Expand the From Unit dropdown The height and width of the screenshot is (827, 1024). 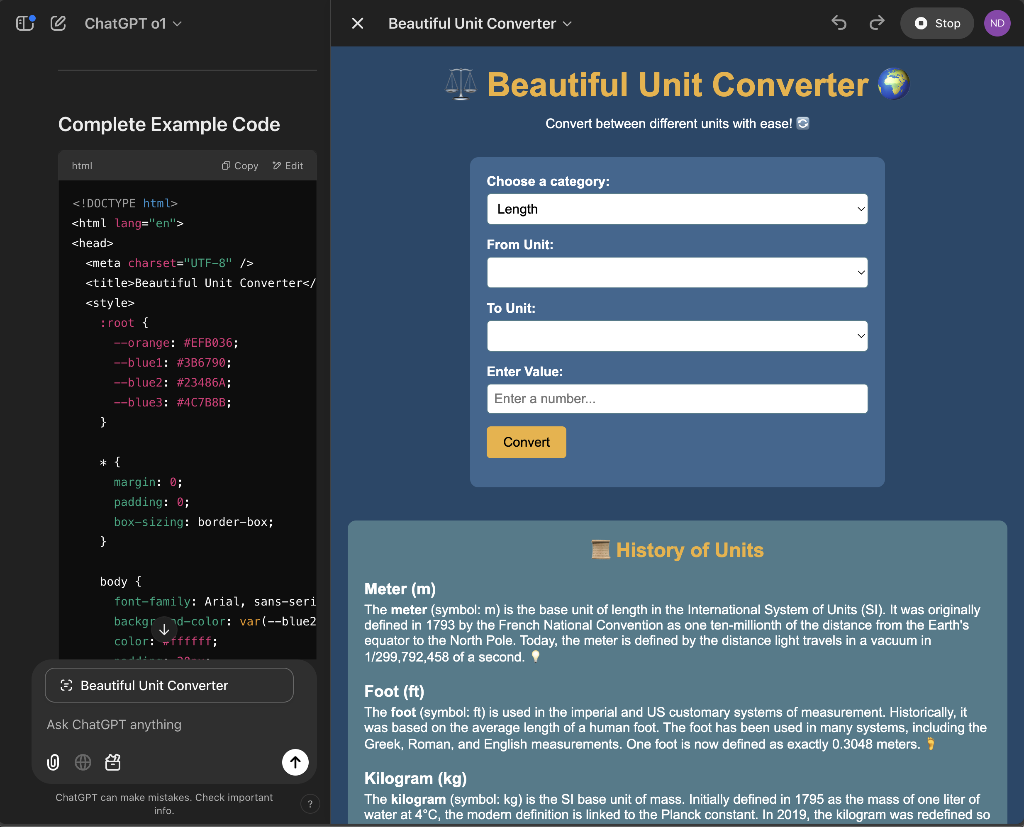click(677, 272)
